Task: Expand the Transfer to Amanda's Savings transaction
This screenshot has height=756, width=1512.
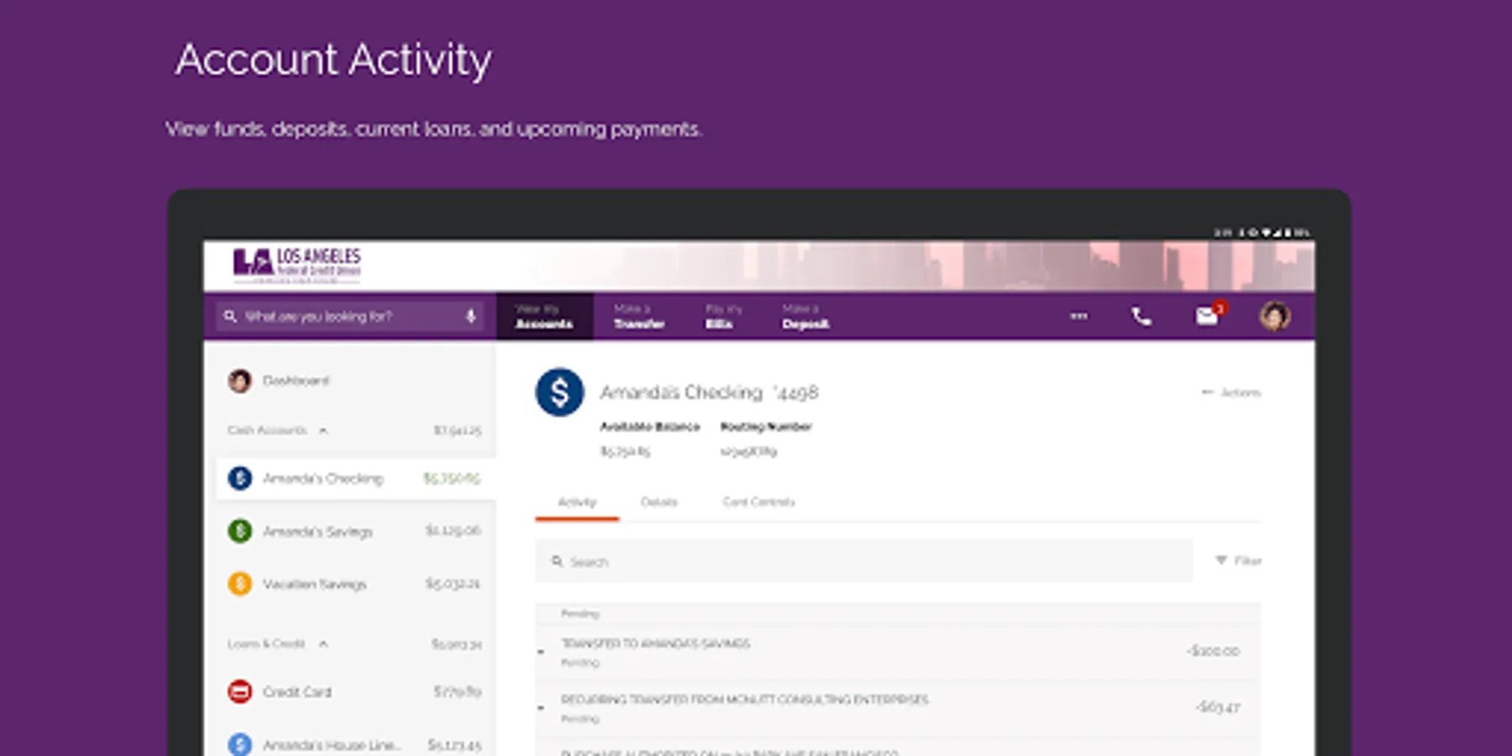Action: click(541, 652)
